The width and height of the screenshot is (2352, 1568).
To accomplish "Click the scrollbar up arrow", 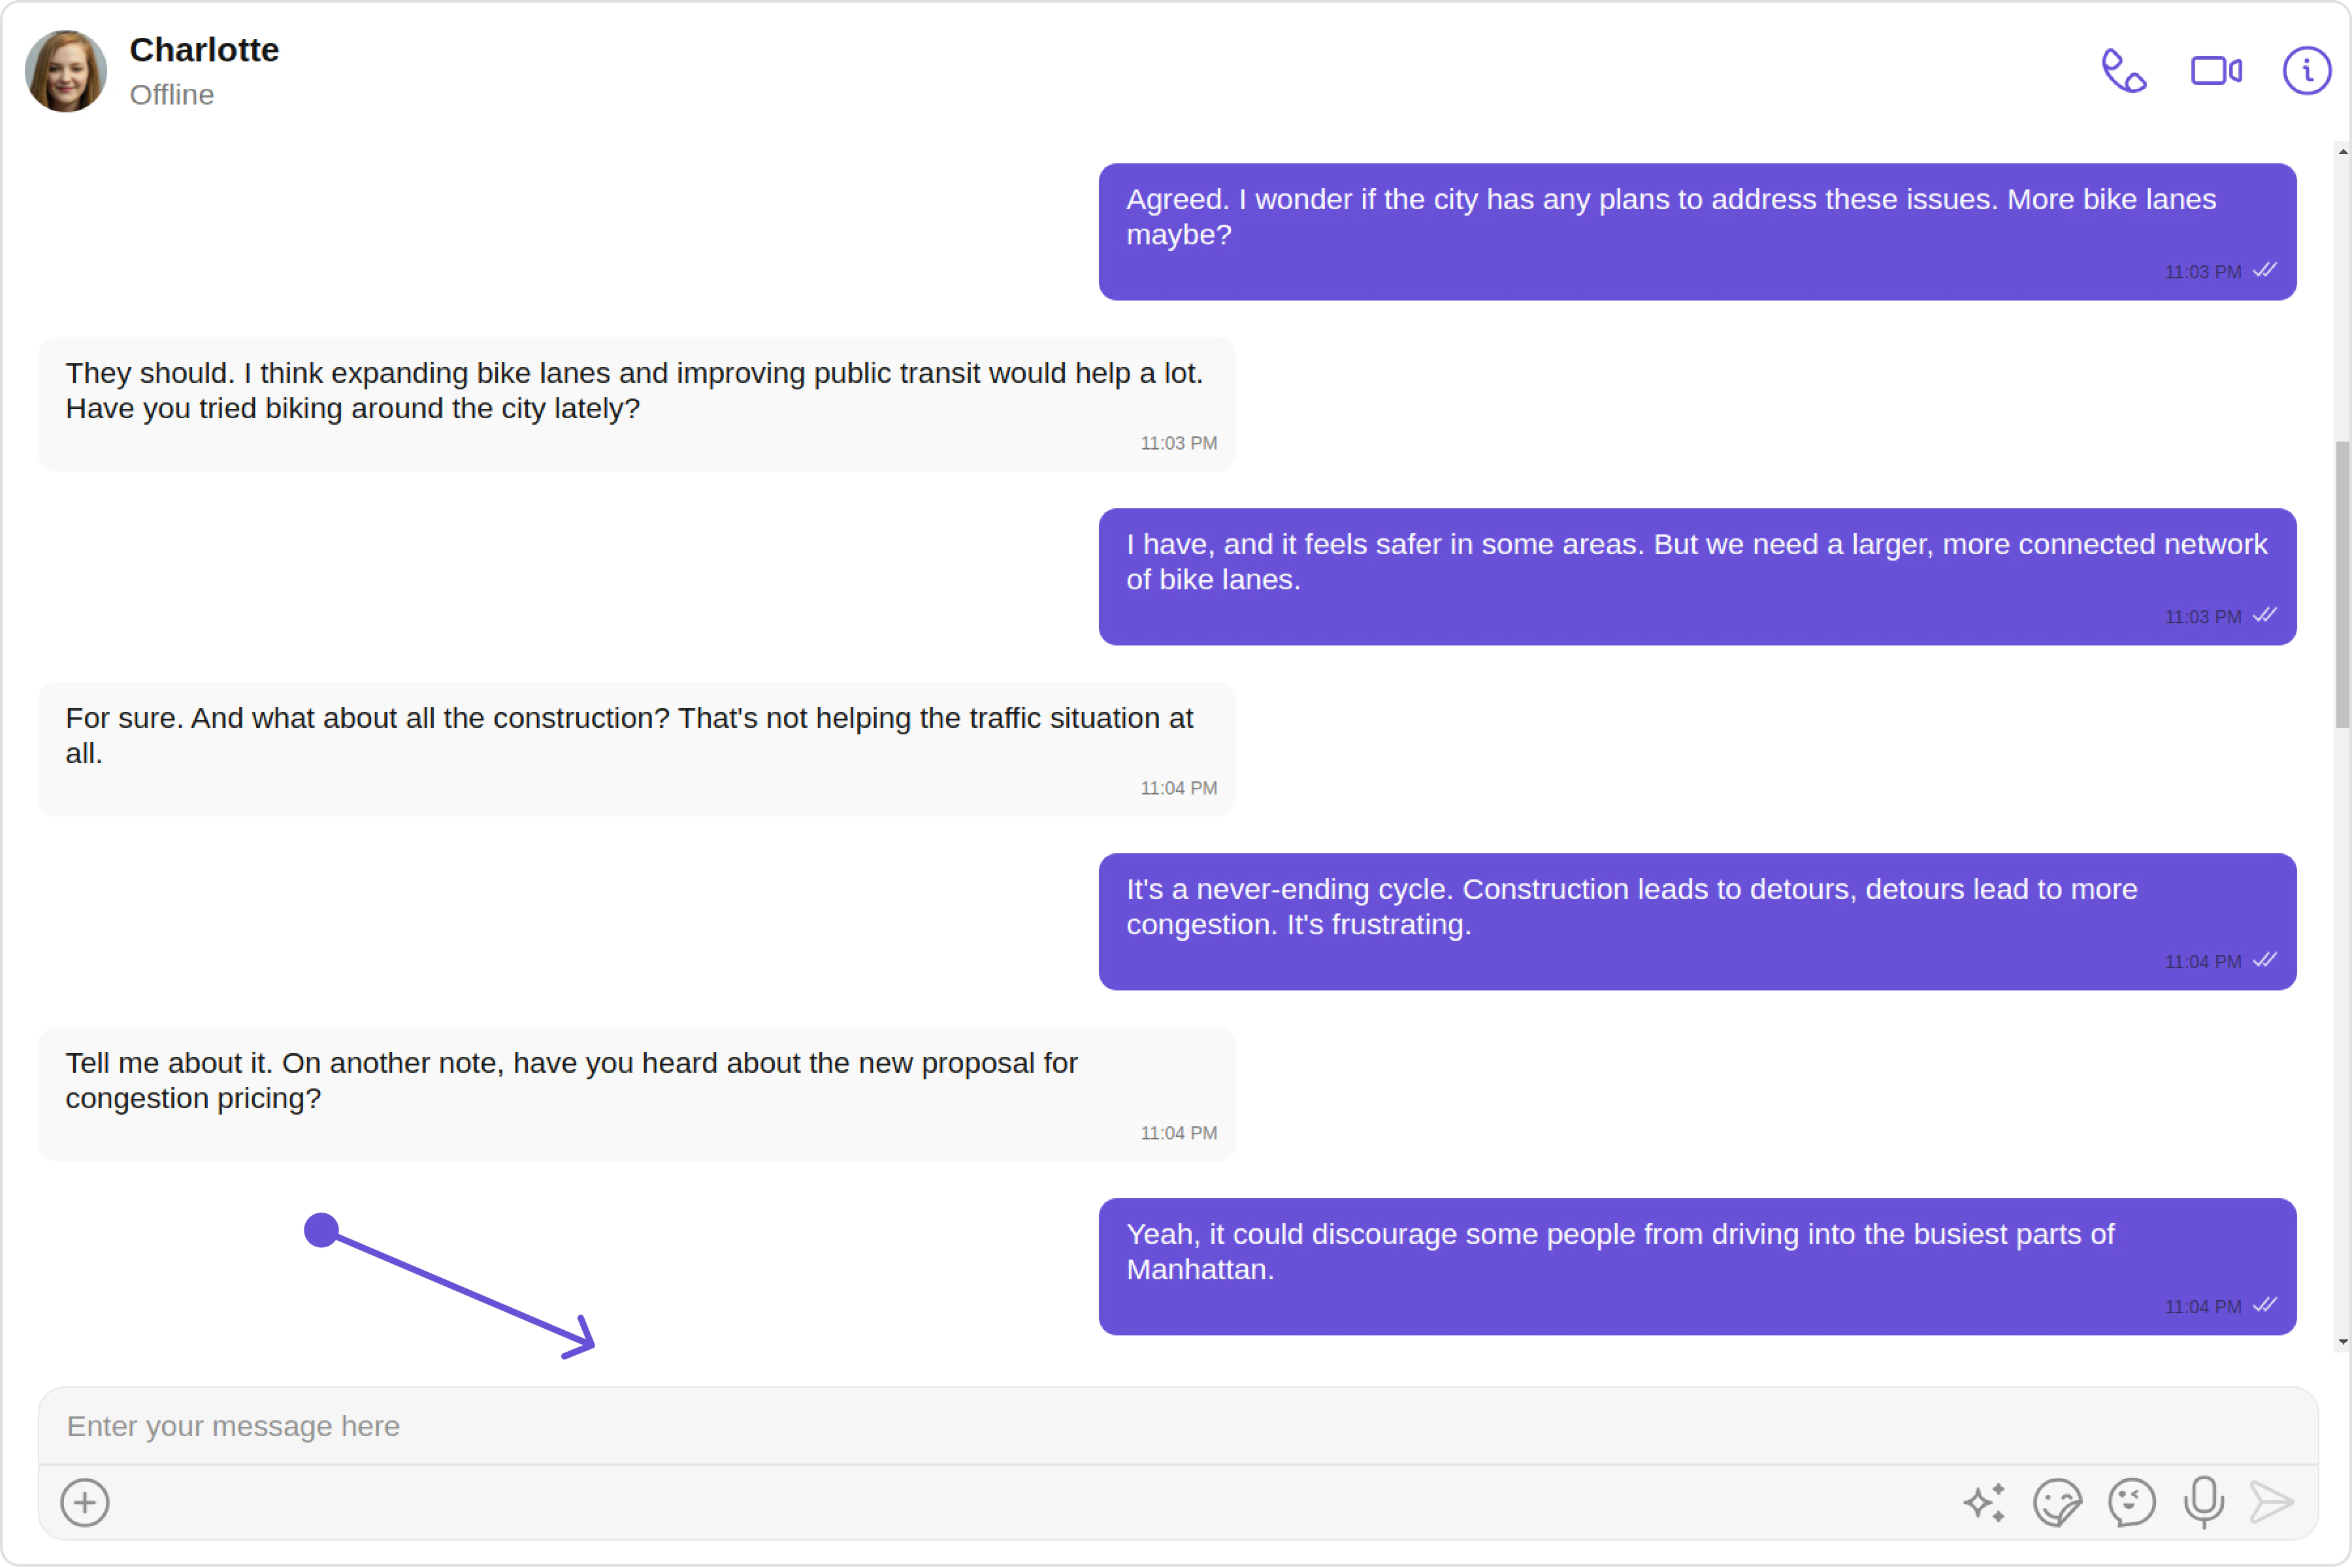I will (2342, 152).
